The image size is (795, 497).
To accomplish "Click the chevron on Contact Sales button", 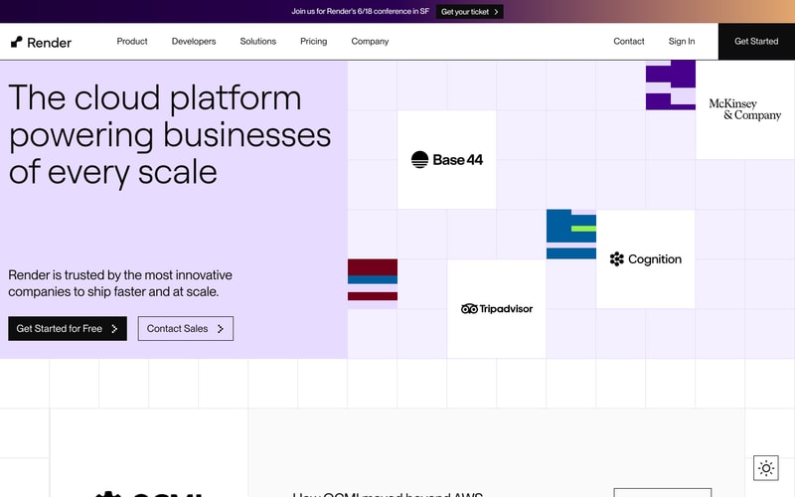I will click(x=220, y=329).
